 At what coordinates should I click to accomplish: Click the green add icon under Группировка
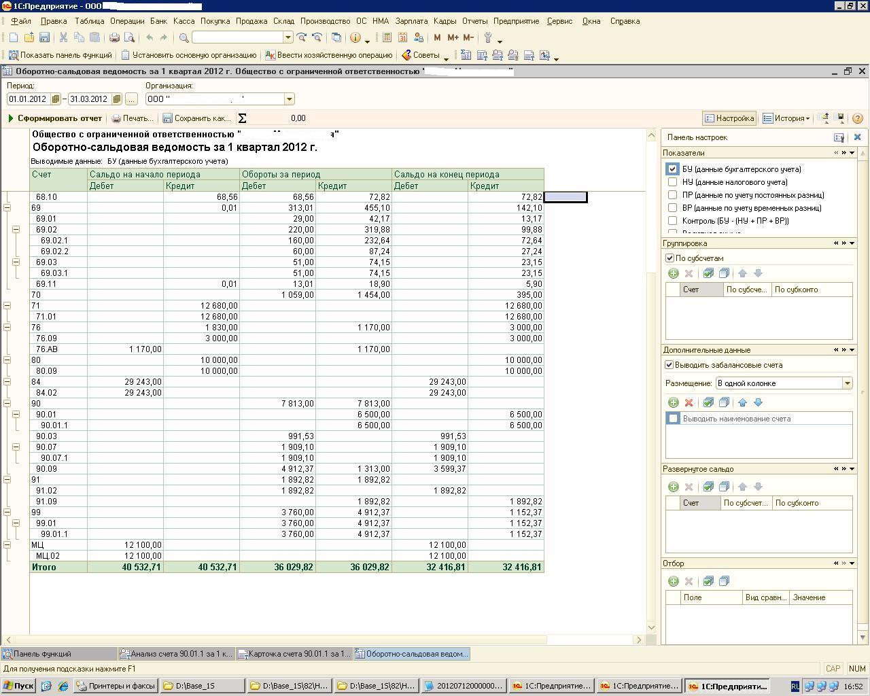pos(673,273)
